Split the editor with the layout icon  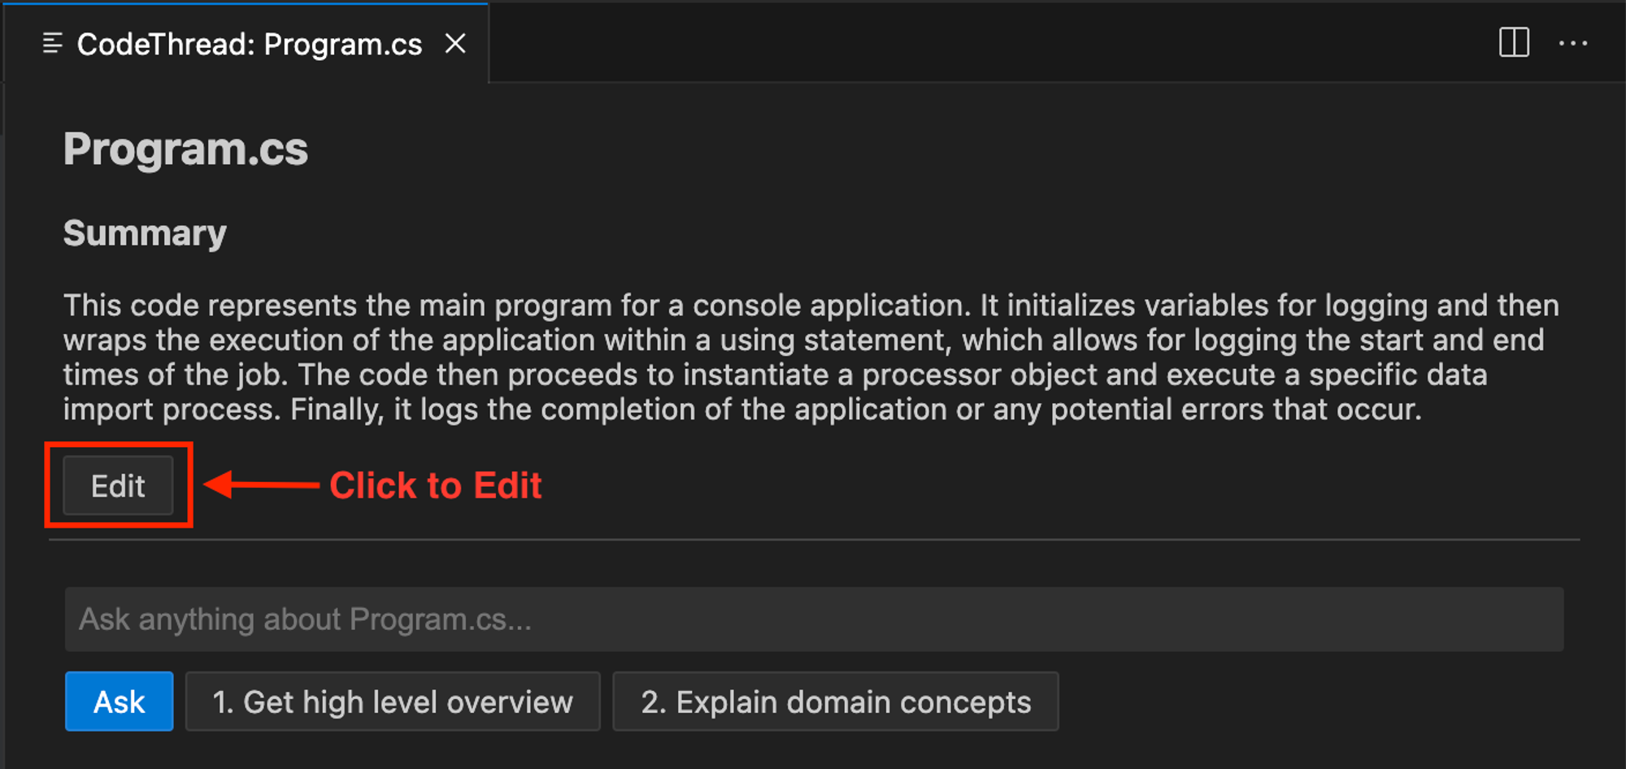(x=1514, y=42)
